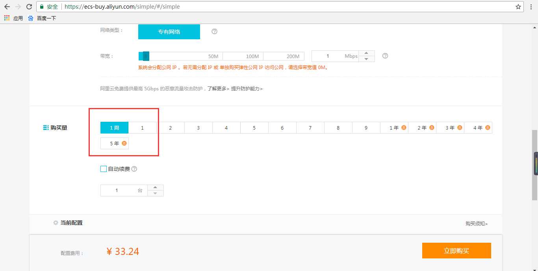Decrease instance count with down arrow
The height and width of the screenshot is (271, 538).
[156, 193]
